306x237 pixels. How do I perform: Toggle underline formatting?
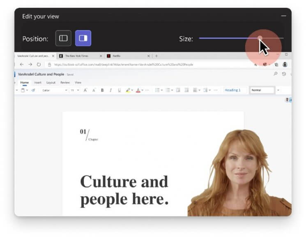[x=119, y=90]
